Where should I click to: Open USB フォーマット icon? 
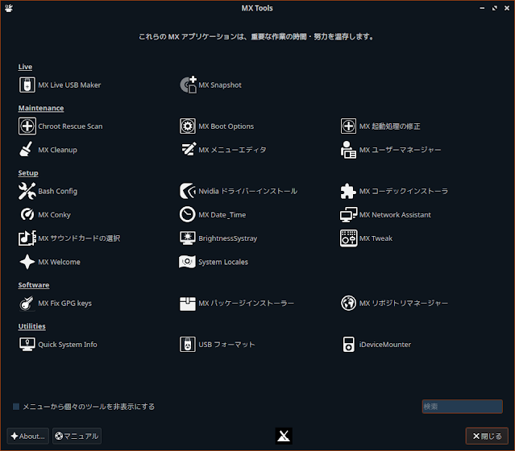click(x=188, y=345)
